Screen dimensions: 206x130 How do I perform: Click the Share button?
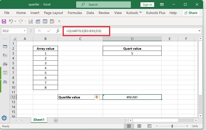tap(191, 13)
